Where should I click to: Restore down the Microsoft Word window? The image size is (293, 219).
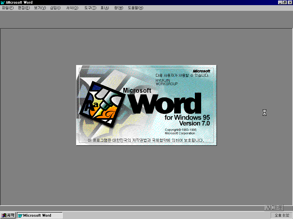pyautogui.click(x=285, y=2)
